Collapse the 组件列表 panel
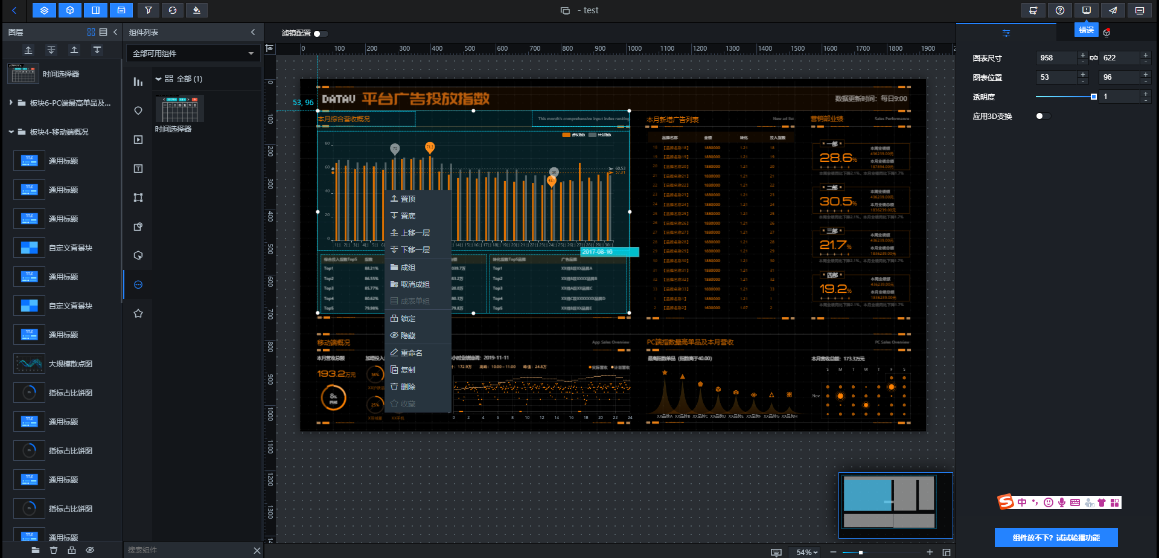Screen dimensions: 1159x558 point(253,32)
